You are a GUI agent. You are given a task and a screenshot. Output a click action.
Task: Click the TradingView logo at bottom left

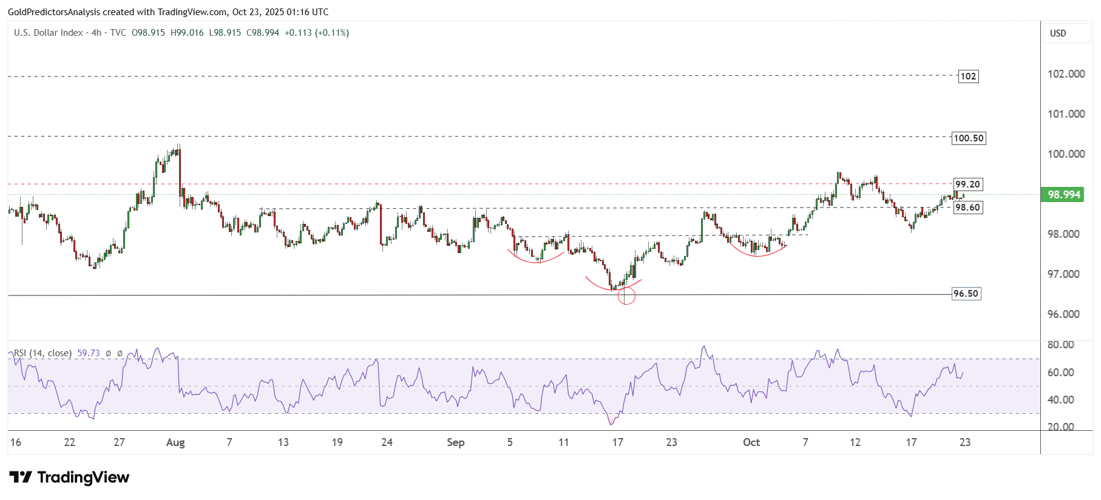(x=69, y=478)
